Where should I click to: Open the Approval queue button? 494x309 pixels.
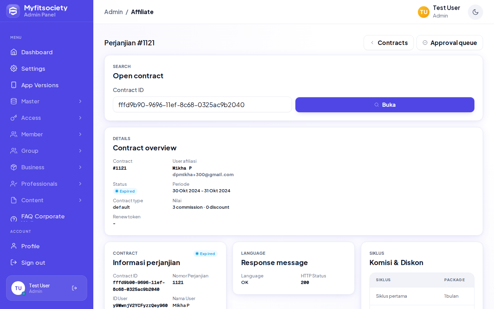(449, 43)
